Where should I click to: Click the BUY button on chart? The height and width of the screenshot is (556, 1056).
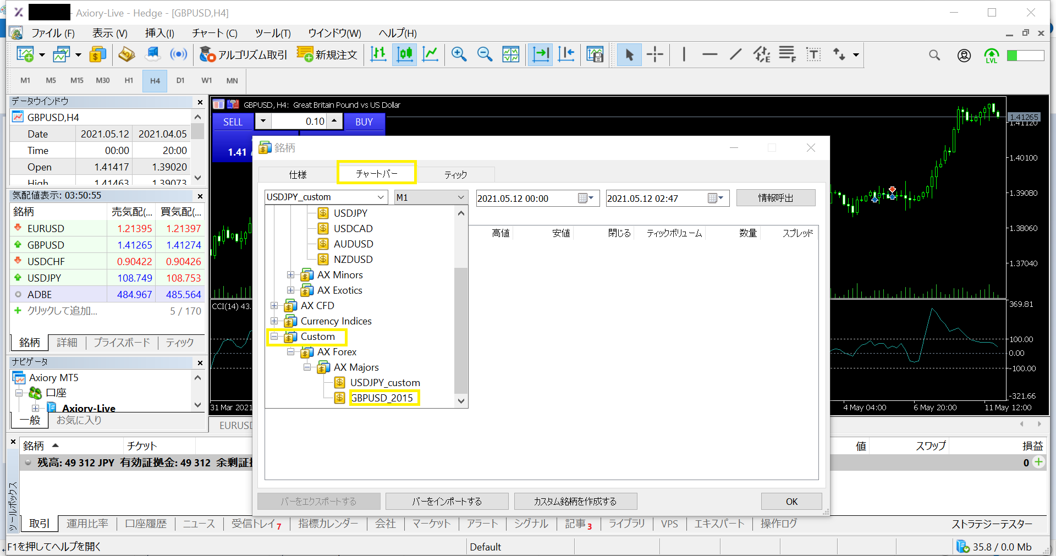pyautogui.click(x=364, y=122)
